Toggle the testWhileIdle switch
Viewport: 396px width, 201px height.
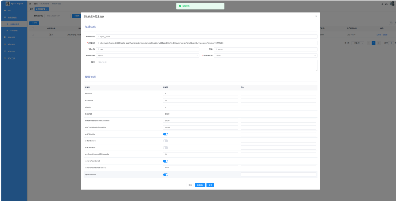coord(165,134)
